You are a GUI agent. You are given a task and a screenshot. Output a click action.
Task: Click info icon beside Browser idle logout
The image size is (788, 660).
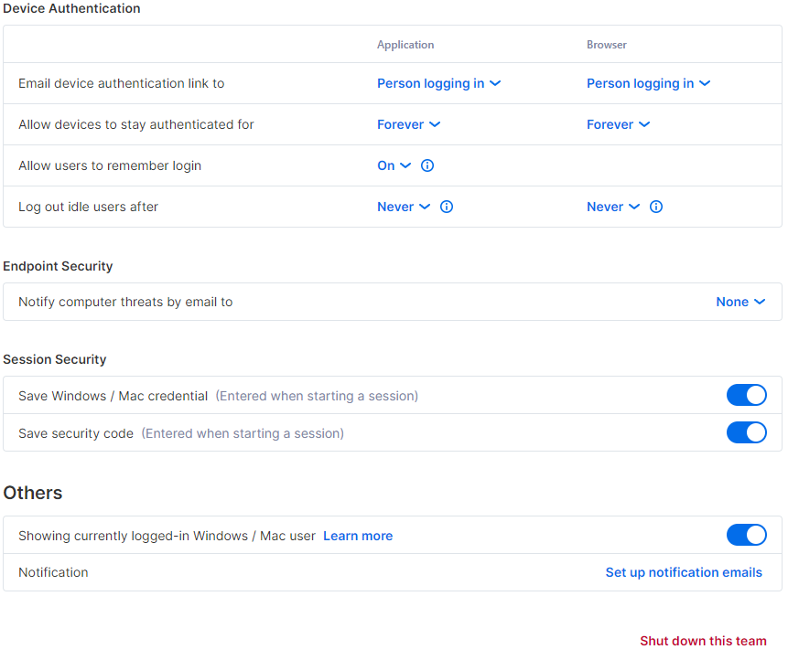coord(656,207)
